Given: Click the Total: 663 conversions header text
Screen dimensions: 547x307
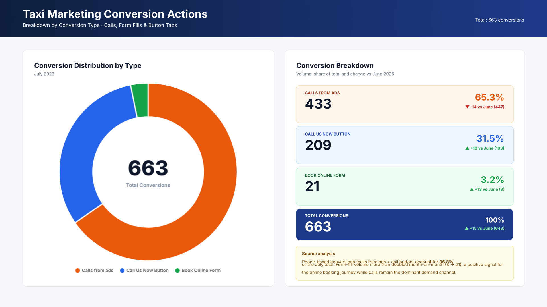Looking at the screenshot, I should pyautogui.click(x=500, y=20).
